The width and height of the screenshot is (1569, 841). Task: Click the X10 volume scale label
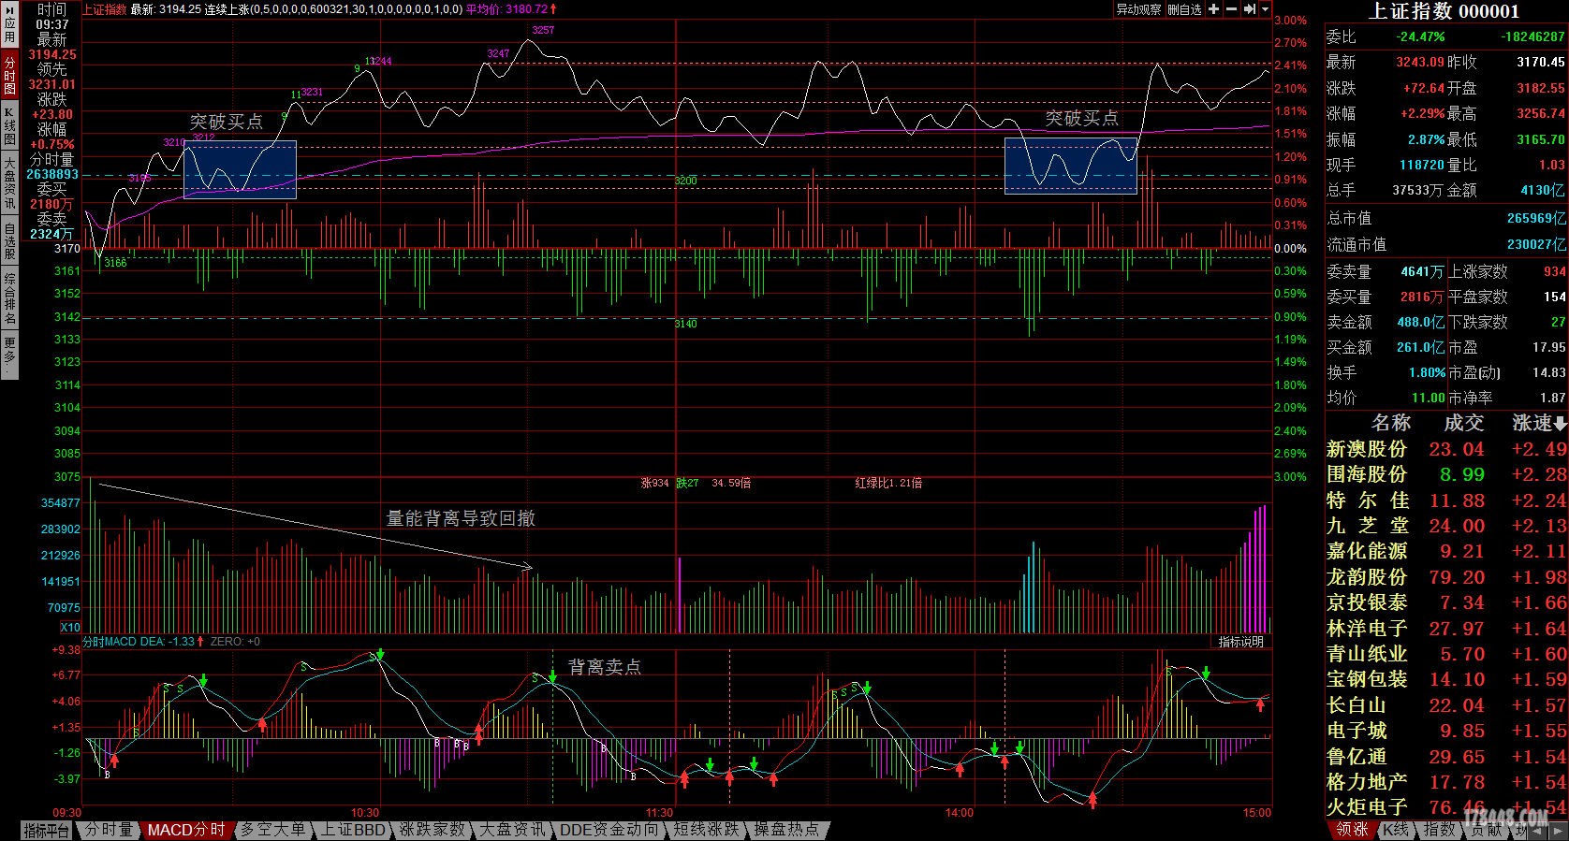(x=70, y=628)
